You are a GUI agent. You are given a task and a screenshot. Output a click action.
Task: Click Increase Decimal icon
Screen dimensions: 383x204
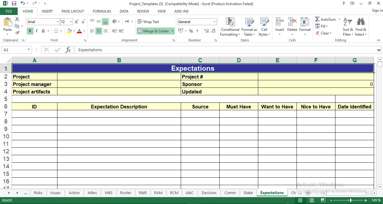(x=206, y=31)
